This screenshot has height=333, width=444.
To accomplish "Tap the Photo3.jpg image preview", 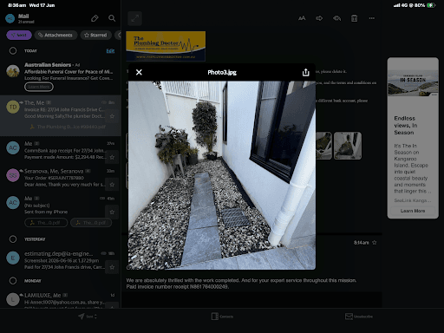I will pos(222,175).
